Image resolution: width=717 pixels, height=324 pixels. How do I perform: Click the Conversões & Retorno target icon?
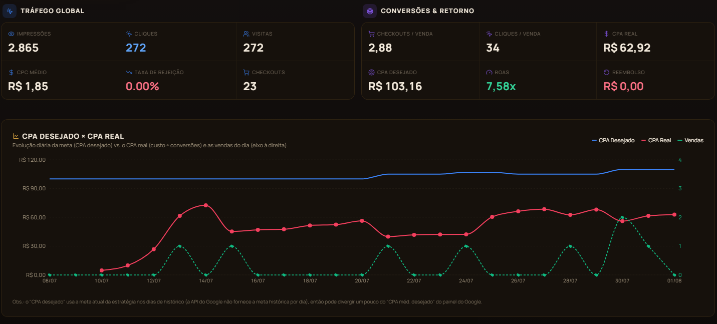pos(370,11)
